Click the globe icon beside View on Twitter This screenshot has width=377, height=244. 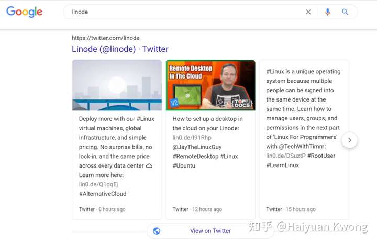point(157,231)
